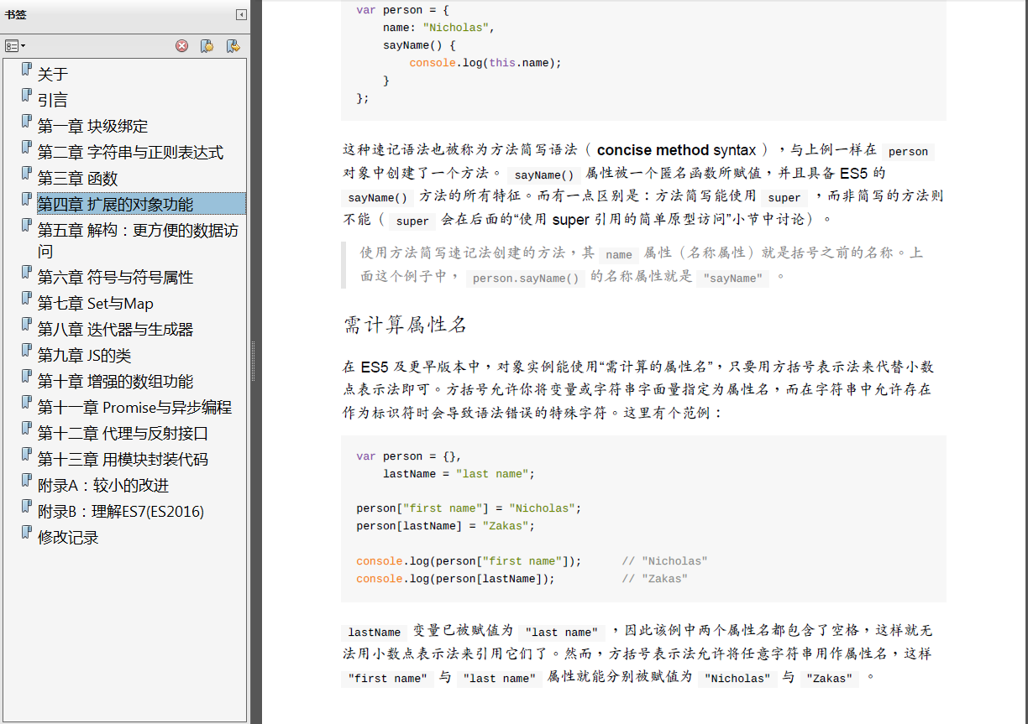Click the line person["first name"] = "Nicholas";
Image resolution: width=1028 pixels, height=724 pixels.
tap(469, 508)
